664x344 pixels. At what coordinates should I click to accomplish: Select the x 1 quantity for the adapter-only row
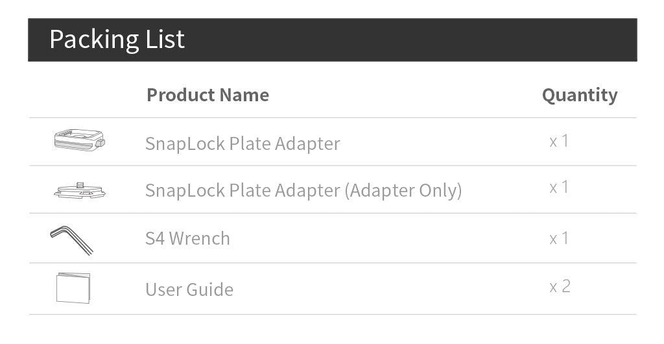coord(559,188)
